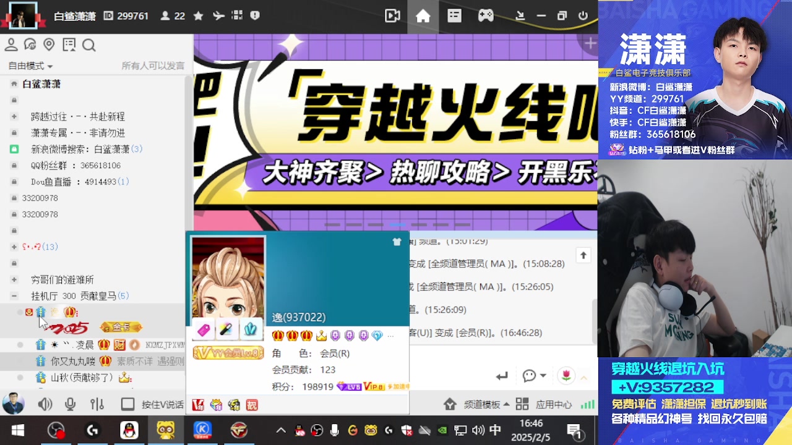Click the red 靓 medal icon

click(x=252, y=405)
